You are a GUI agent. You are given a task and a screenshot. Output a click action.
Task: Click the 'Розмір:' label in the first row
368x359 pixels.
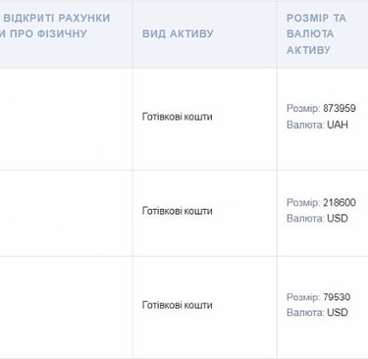[303, 108]
